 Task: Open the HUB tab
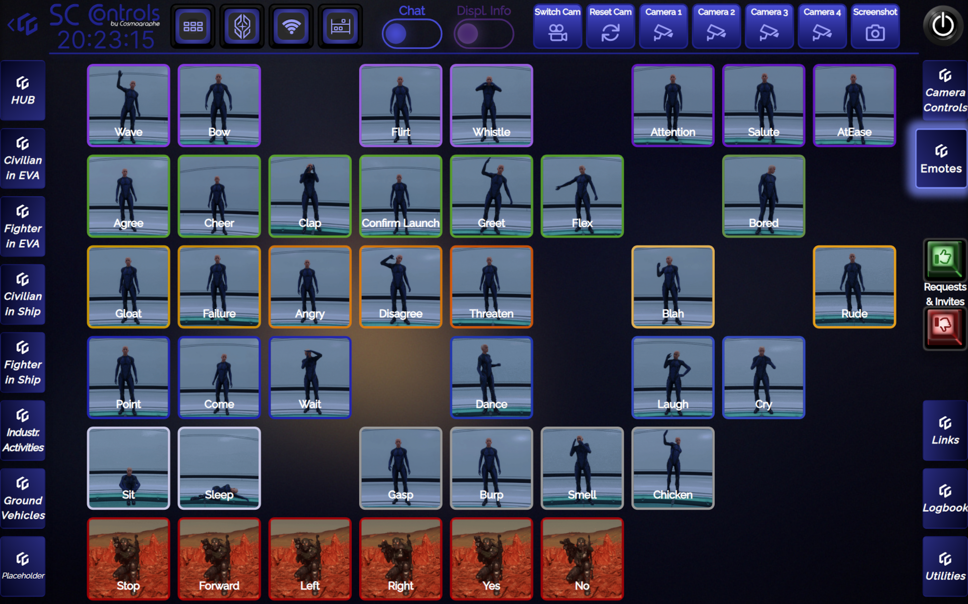click(23, 90)
